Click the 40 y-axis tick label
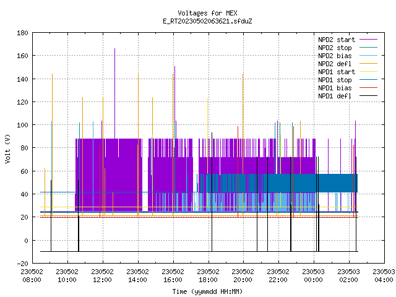This screenshot has height=297, width=396. click(24, 194)
